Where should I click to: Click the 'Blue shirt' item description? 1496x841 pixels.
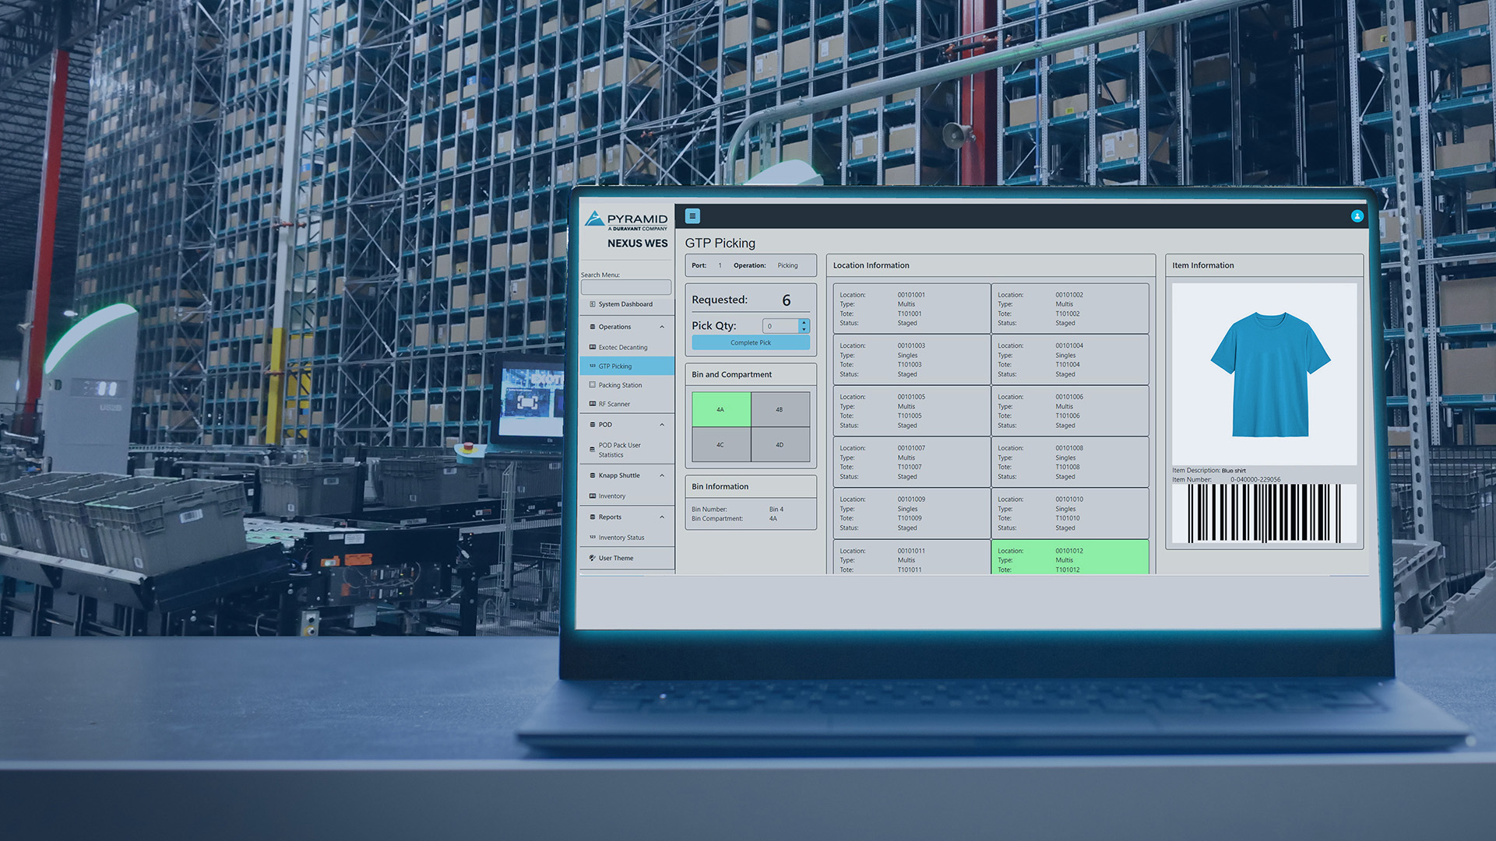pos(1234,471)
